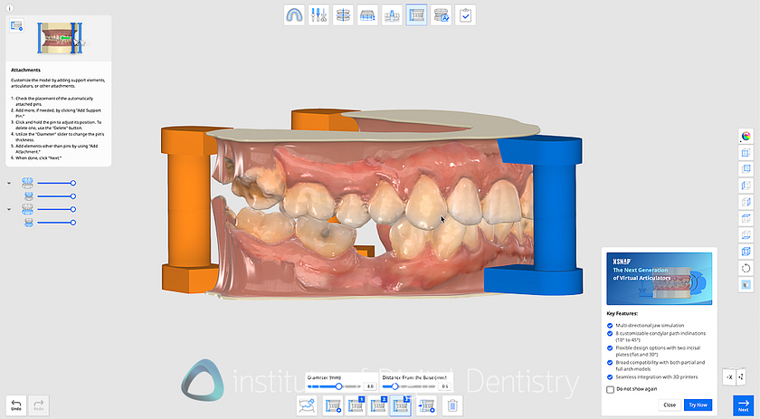
Task: Click the delete trash can tool
Action: (452, 405)
